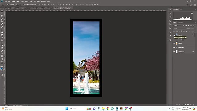Viewport: 197px width, 111px height.
Task: Open the Edit Toolbar three-dots button
Action: [2, 64]
